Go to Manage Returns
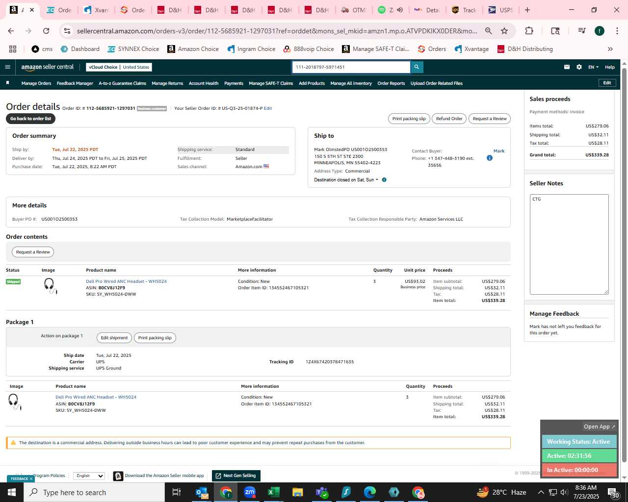 167,83
